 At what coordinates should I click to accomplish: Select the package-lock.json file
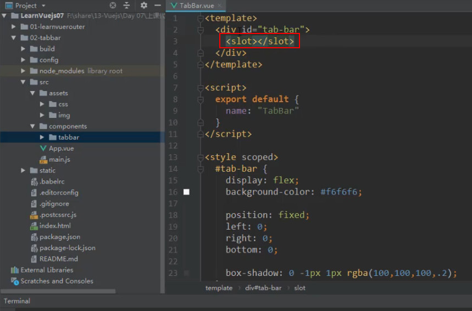[x=68, y=248]
